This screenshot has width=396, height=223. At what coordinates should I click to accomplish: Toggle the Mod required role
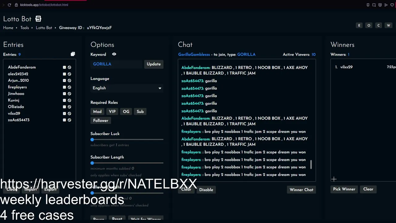[97, 111]
